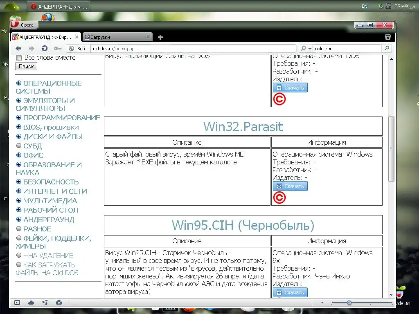The image size is (419, 314).
Task: Click the Веб site badge
Action: tap(77, 48)
